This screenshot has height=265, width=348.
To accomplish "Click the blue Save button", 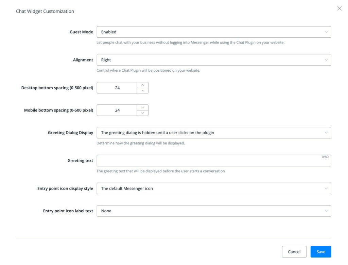I will 320,252.
